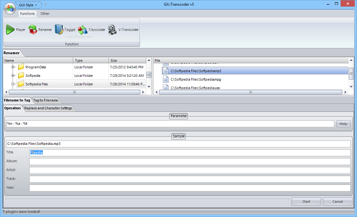The height and width of the screenshot is (217, 357).
Task: Click folder tree vertical scrollbar thumb
Action: pos(149,75)
